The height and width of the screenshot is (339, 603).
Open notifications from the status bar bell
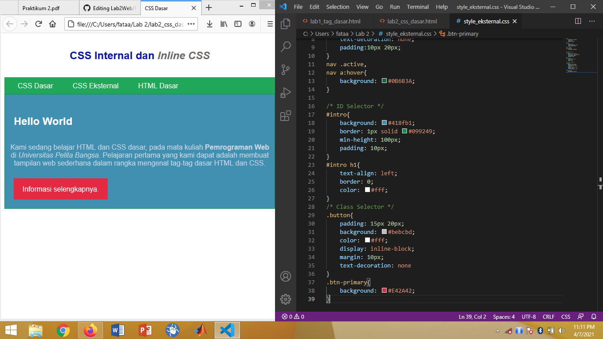point(594,316)
